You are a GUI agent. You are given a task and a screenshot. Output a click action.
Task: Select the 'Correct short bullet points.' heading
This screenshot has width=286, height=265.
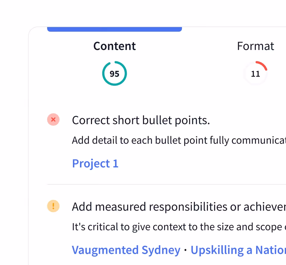click(141, 120)
